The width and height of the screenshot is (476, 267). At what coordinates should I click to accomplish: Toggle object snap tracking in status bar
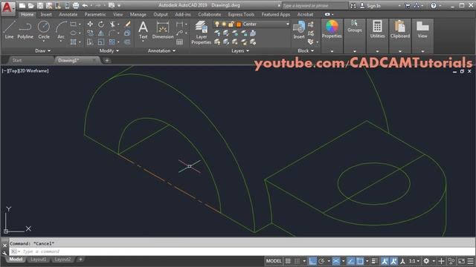pos(350,261)
